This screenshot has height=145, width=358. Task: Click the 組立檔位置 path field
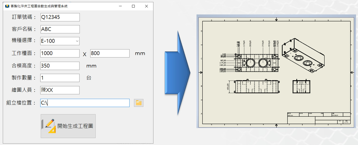[x=85, y=103]
